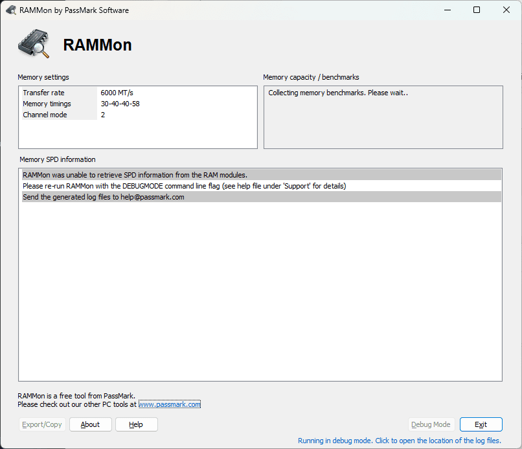Select the 'Please re-run RAMMon with DEBUGMODE' row
The width and height of the screenshot is (522, 449).
262,186
